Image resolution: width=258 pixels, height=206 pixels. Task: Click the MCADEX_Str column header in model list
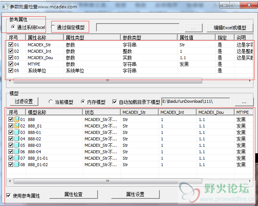[x=140, y=112]
